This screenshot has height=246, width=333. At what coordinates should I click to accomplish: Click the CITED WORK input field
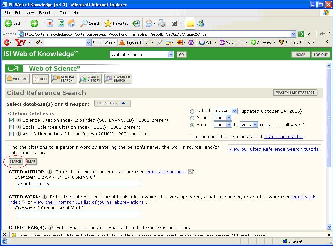point(79,214)
